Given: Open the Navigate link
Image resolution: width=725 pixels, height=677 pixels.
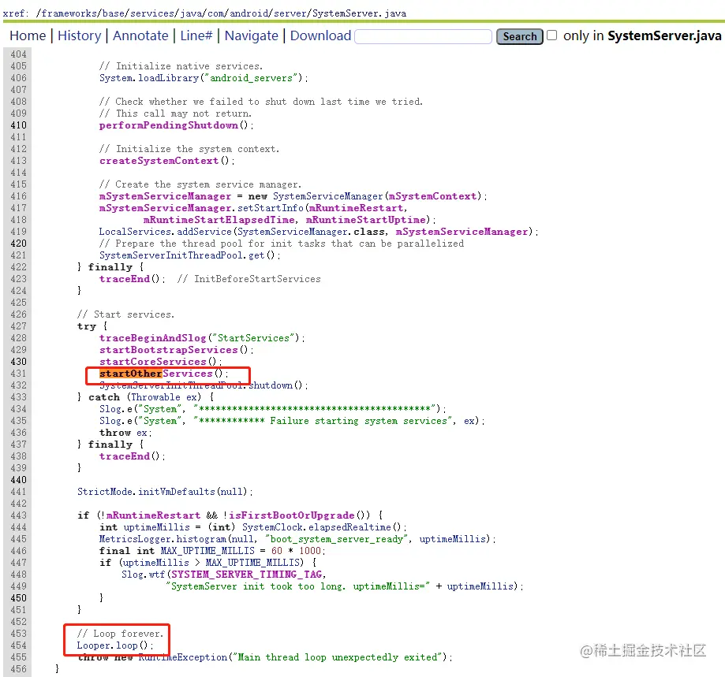Looking at the screenshot, I should click(x=251, y=35).
